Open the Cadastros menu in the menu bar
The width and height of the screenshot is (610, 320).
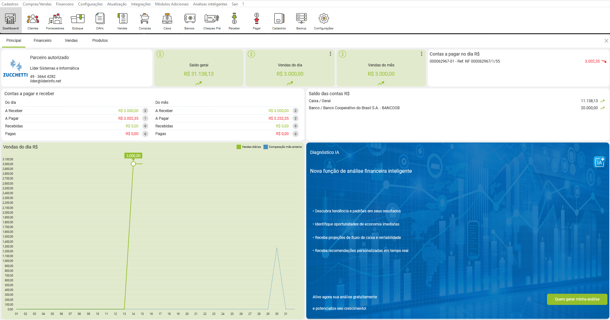tap(10, 4)
